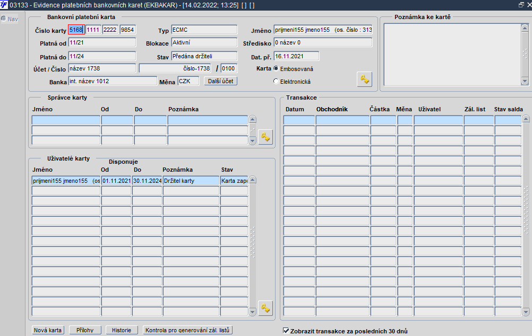This screenshot has height=336, width=532.
Task: Click inside the Poznámka ke kartě text area
Action: tap(452, 55)
